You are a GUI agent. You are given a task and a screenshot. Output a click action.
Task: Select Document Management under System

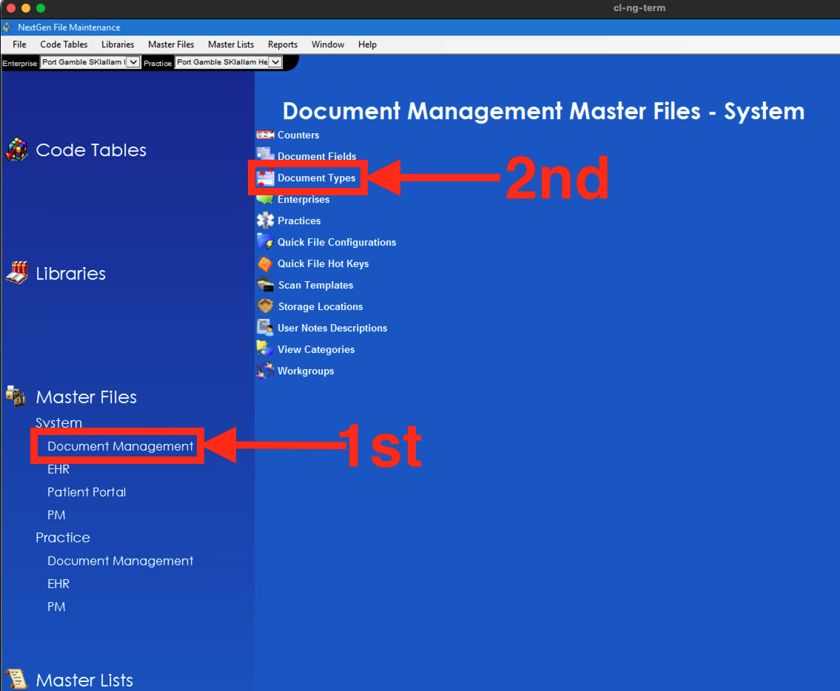tap(120, 446)
